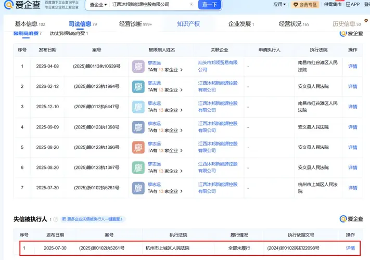Expand TA有13家企业 arrow in row 5
The width and height of the screenshot is (370, 260).
pos(181,151)
